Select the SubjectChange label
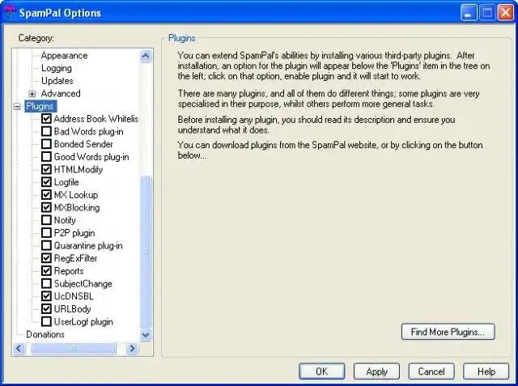Viewport: 518px width, 386px height. (83, 284)
